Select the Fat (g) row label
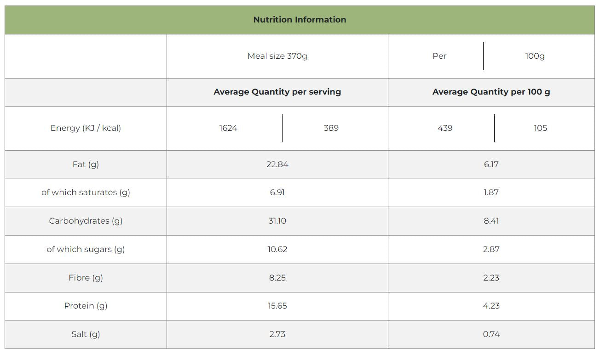The width and height of the screenshot is (600, 354). click(86, 164)
